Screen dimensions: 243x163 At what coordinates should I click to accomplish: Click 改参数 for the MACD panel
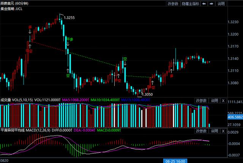pyautogui.click(x=201, y=131)
